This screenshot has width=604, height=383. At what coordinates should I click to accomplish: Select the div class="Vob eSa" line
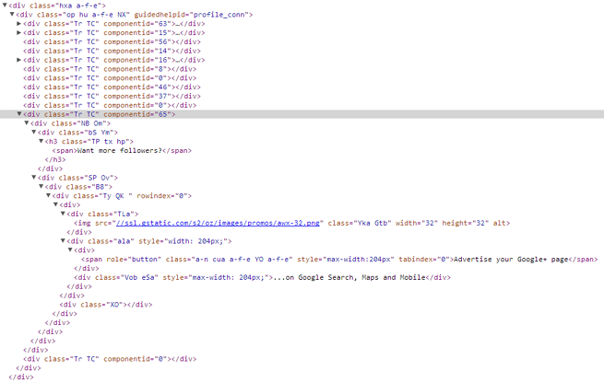click(262, 277)
